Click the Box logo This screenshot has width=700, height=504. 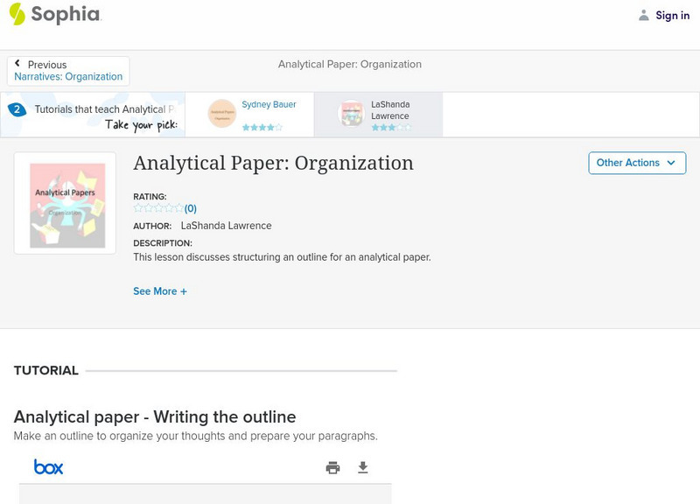tap(48, 467)
